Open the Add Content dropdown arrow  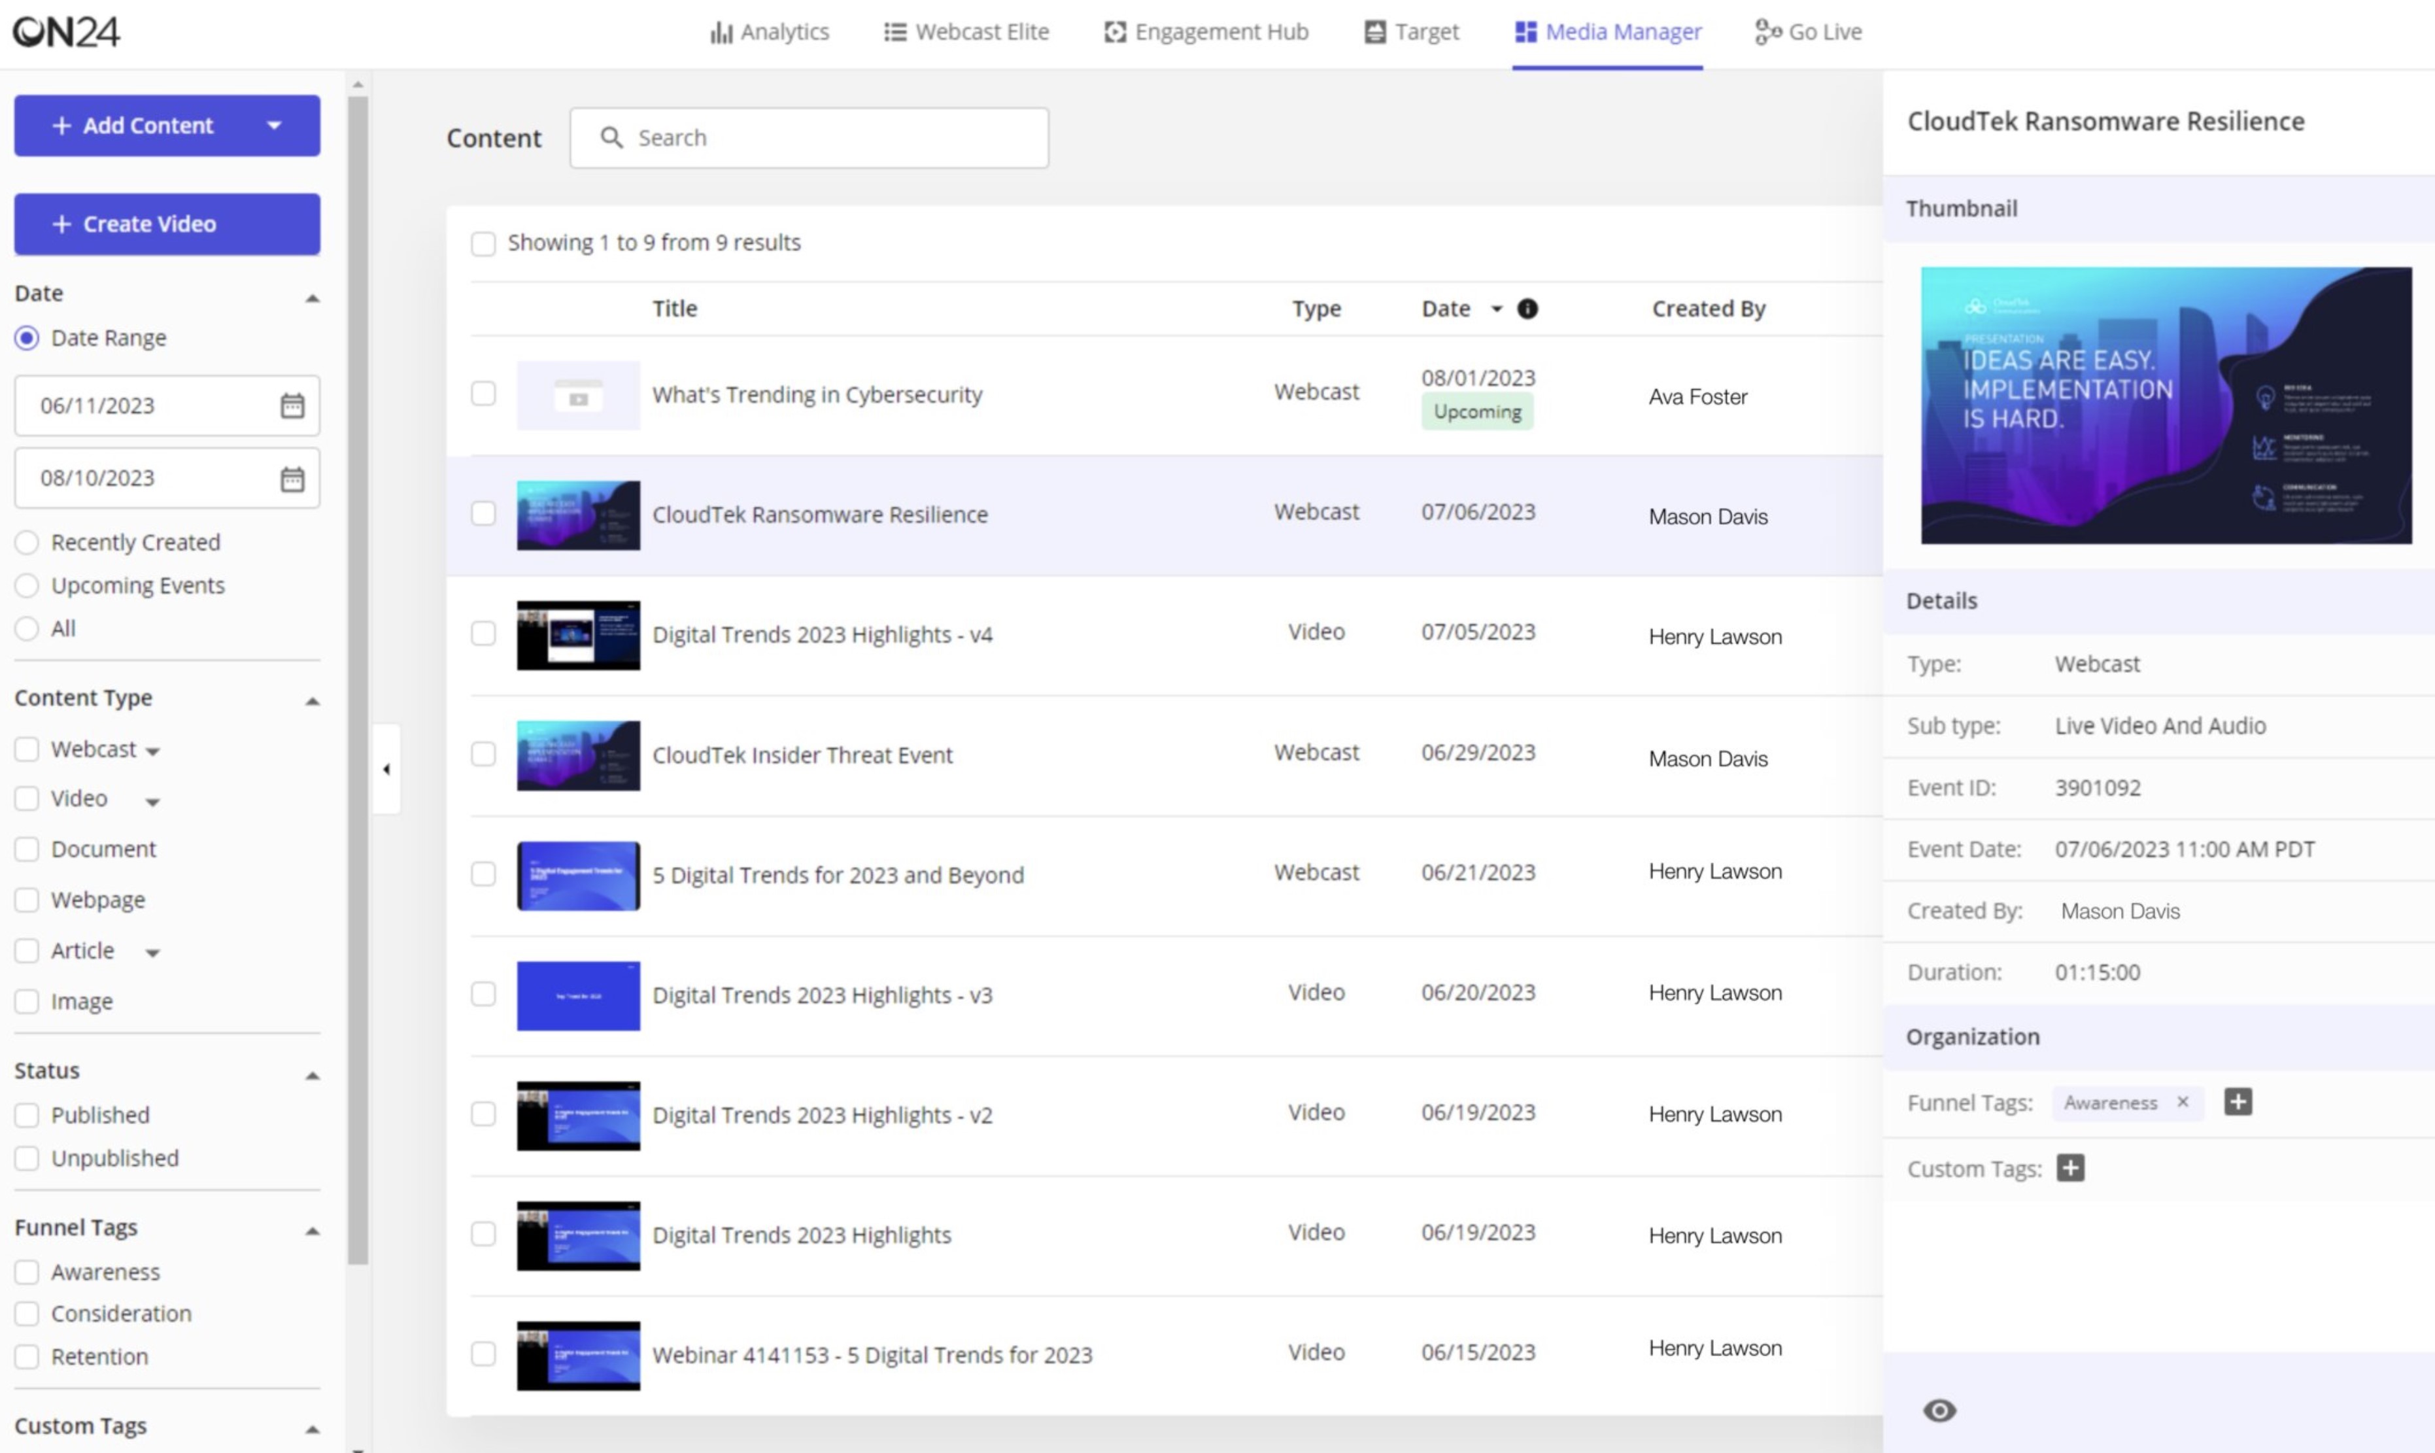click(274, 126)
